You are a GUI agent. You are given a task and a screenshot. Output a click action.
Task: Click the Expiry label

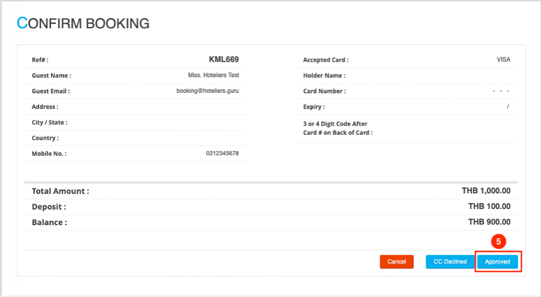click(314, 107)
